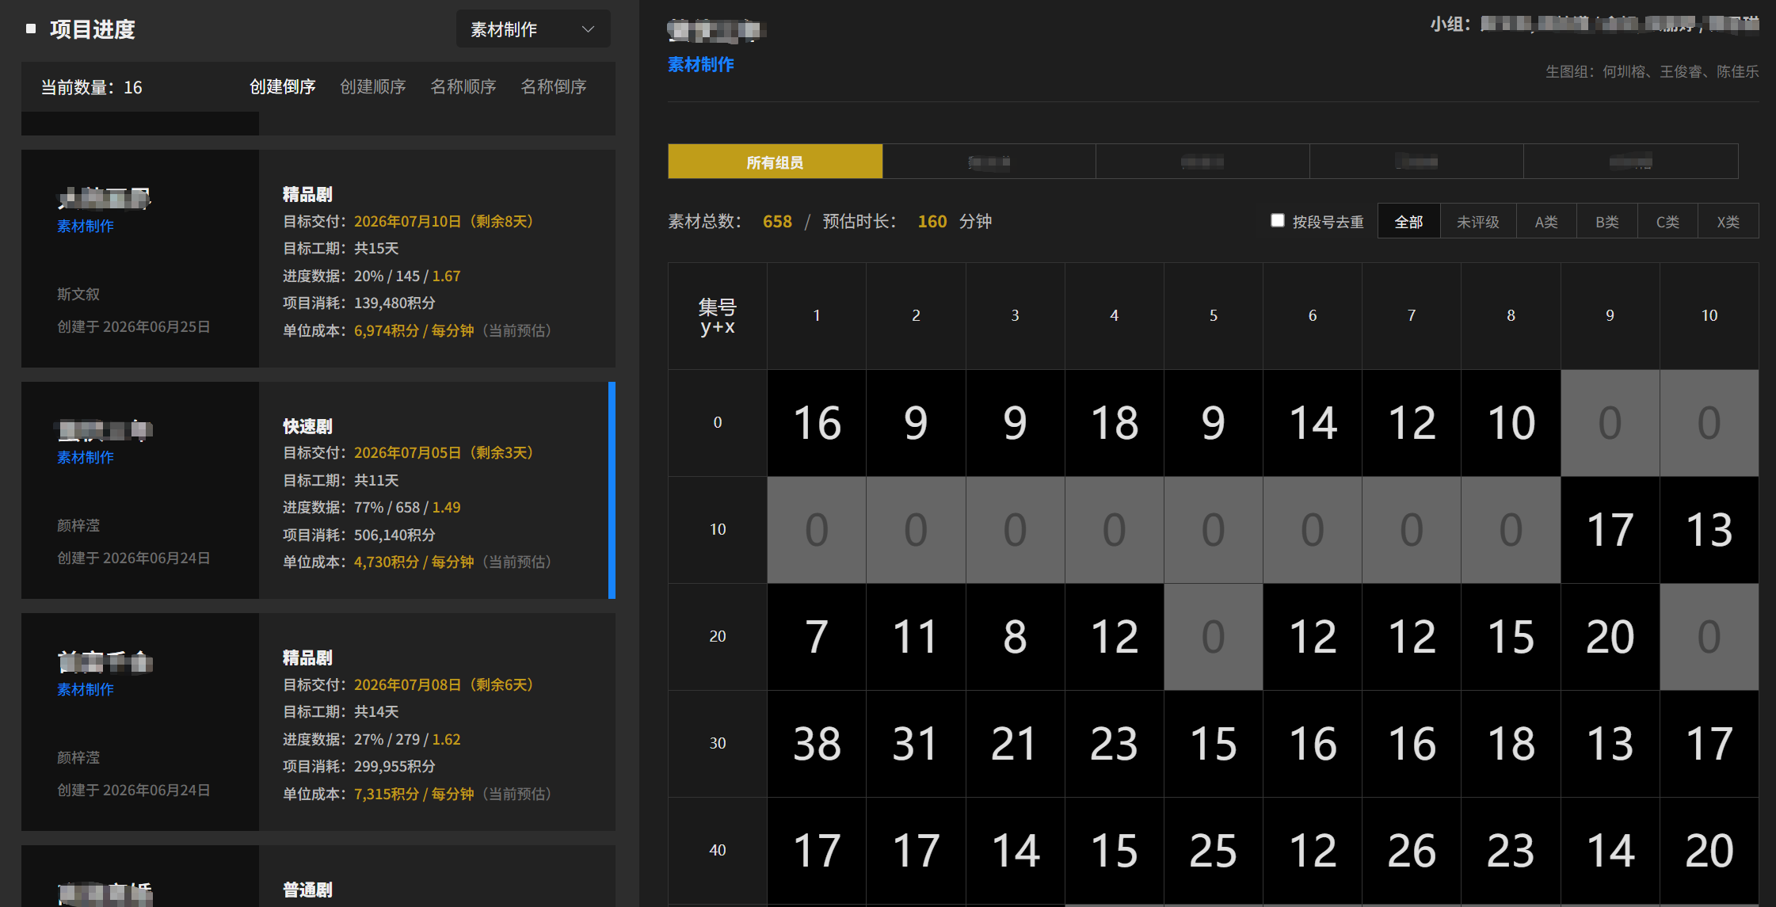This screenshot has width=1776, height=907.
Task: Select the 所有组员 tab
Action: [775, 162]
